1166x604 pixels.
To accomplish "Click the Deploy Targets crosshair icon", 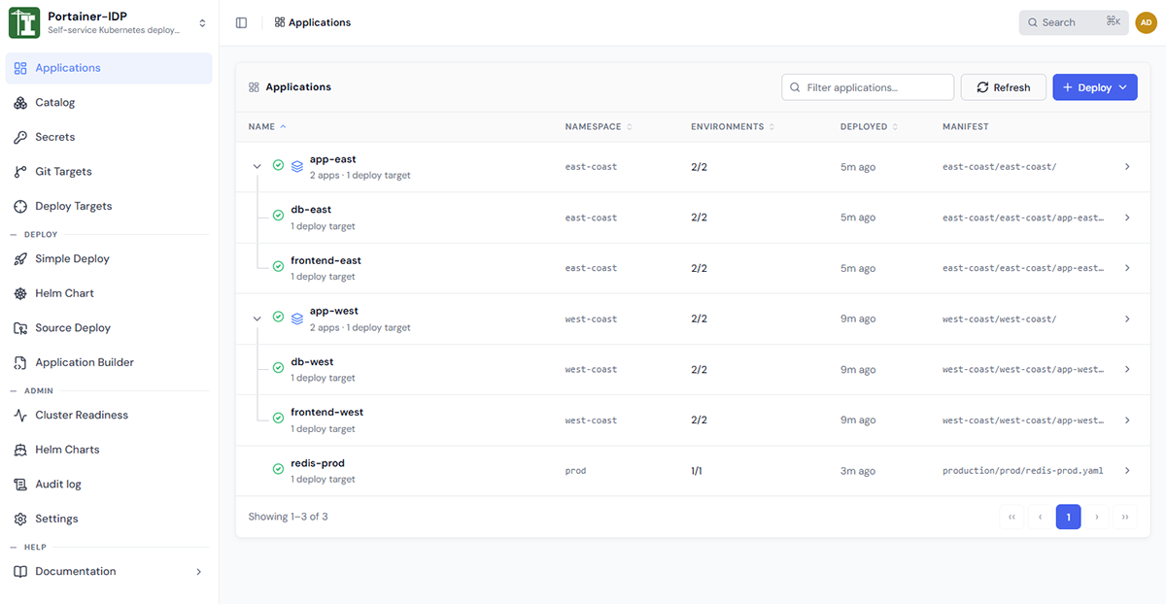I will [20, 207].
